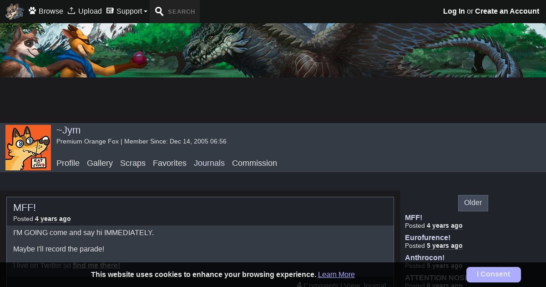Viewport: 546px width, 287px height.
Task: Open the Upload page
Action: pos(90,11)
